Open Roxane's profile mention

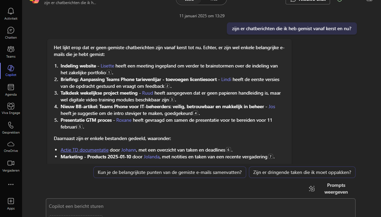tap(124, 120)
